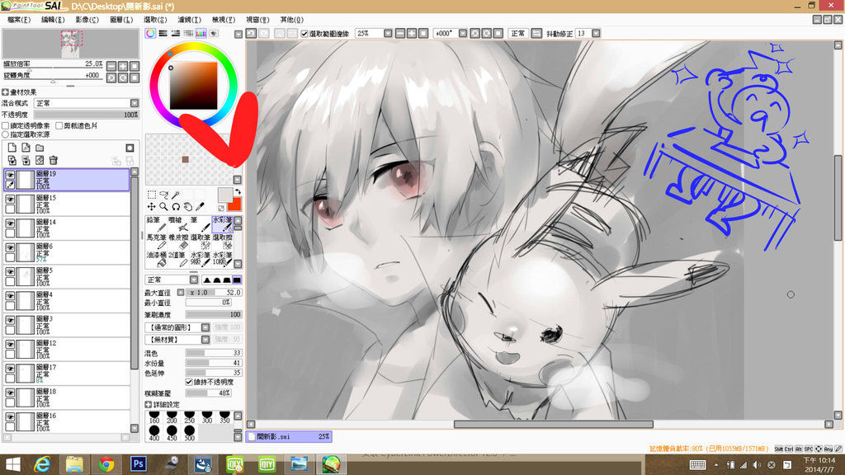
Task: Choose the 馬克筆 marker brush
Action: [x=156, y=242]
